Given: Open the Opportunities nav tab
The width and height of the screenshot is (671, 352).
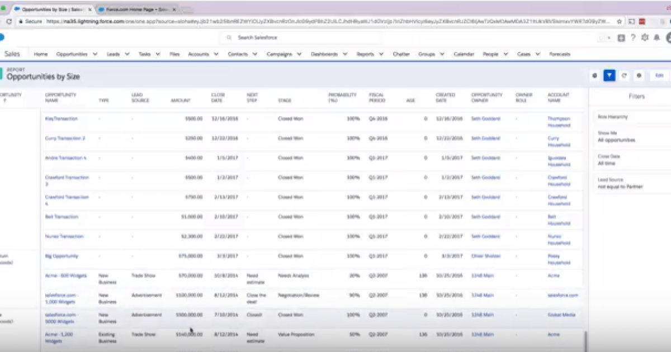Looking at the screenshot, I should (x=72, y=54).
